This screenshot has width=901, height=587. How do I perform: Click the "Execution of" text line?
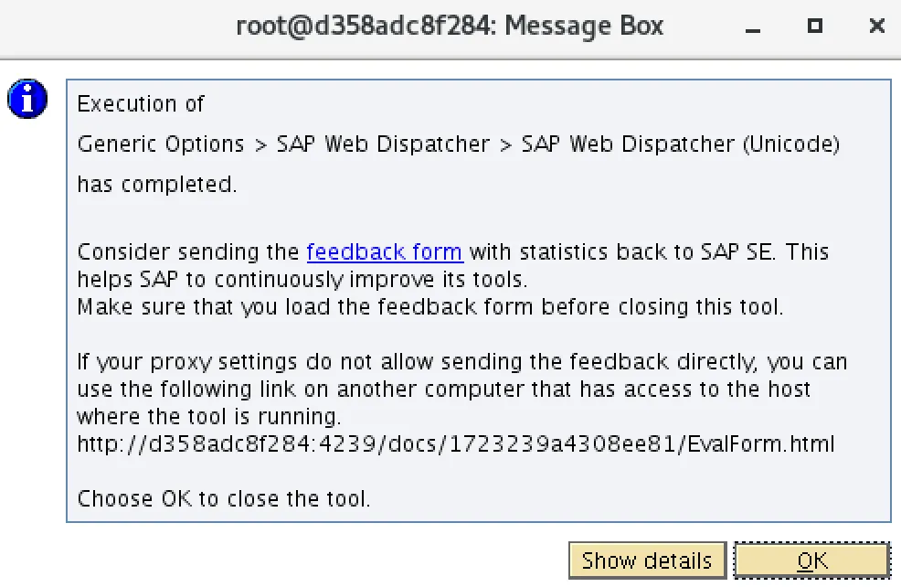[141, 104]
